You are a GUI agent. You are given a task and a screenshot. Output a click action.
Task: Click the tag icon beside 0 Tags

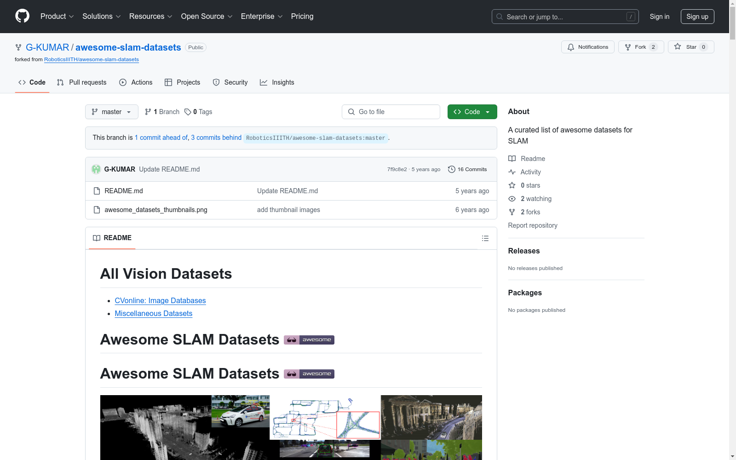pyautogui.click(x=188, y=112)
